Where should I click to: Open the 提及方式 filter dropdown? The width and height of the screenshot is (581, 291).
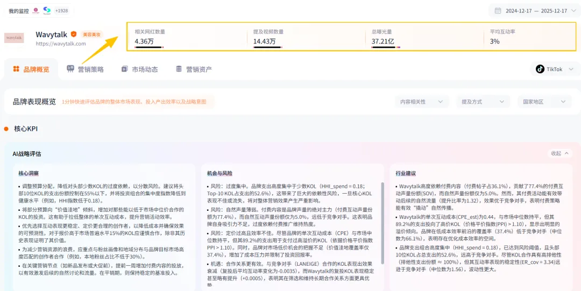click(x=483, y=102)
